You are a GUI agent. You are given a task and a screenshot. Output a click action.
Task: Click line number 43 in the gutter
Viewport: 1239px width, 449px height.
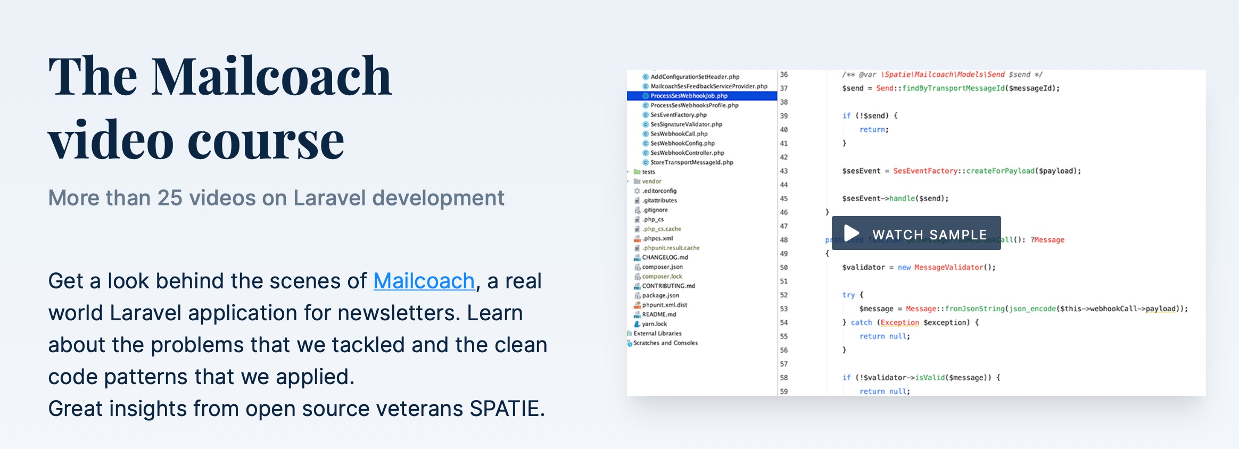[784, 171]
